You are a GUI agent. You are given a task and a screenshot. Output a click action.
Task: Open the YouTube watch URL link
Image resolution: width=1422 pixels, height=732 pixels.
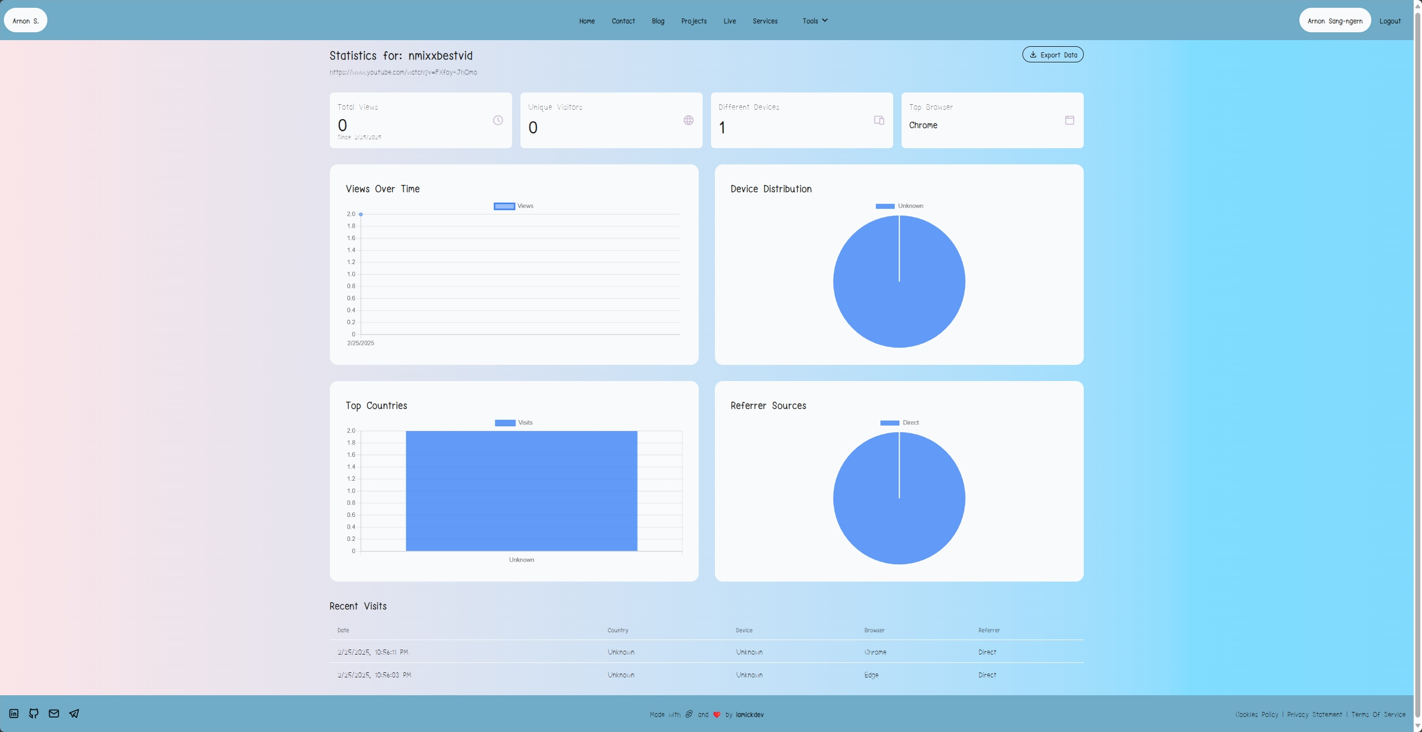403,72
